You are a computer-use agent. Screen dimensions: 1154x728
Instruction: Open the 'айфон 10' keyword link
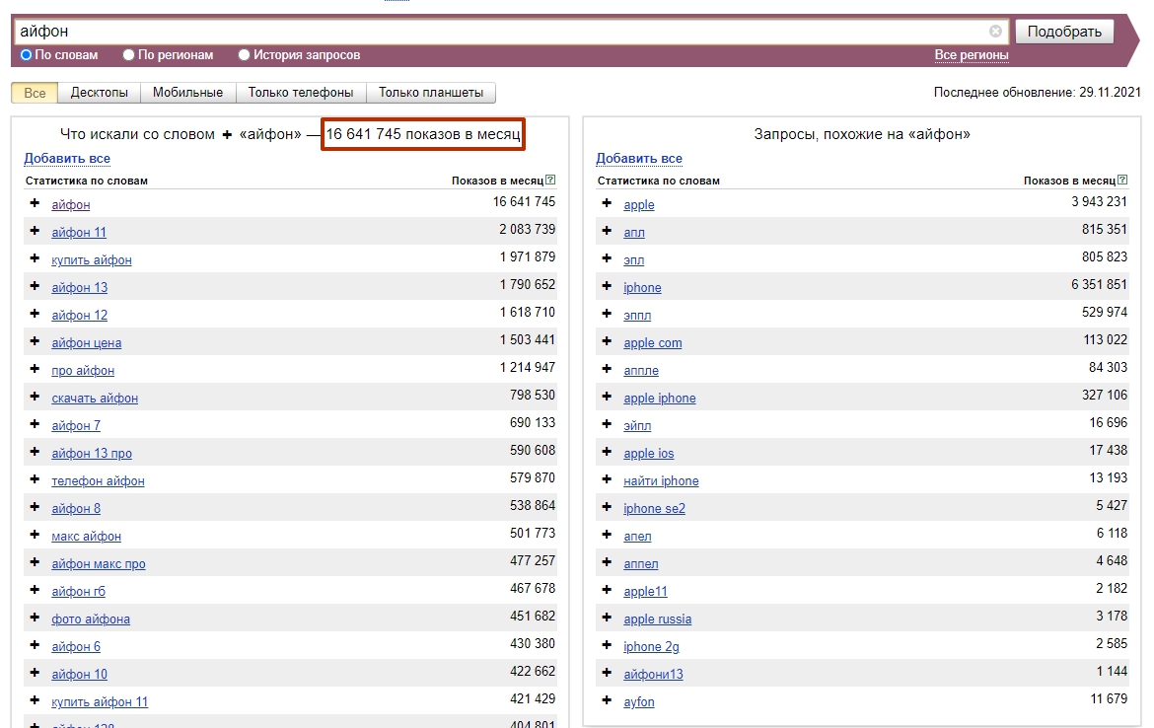coord(80,675)
